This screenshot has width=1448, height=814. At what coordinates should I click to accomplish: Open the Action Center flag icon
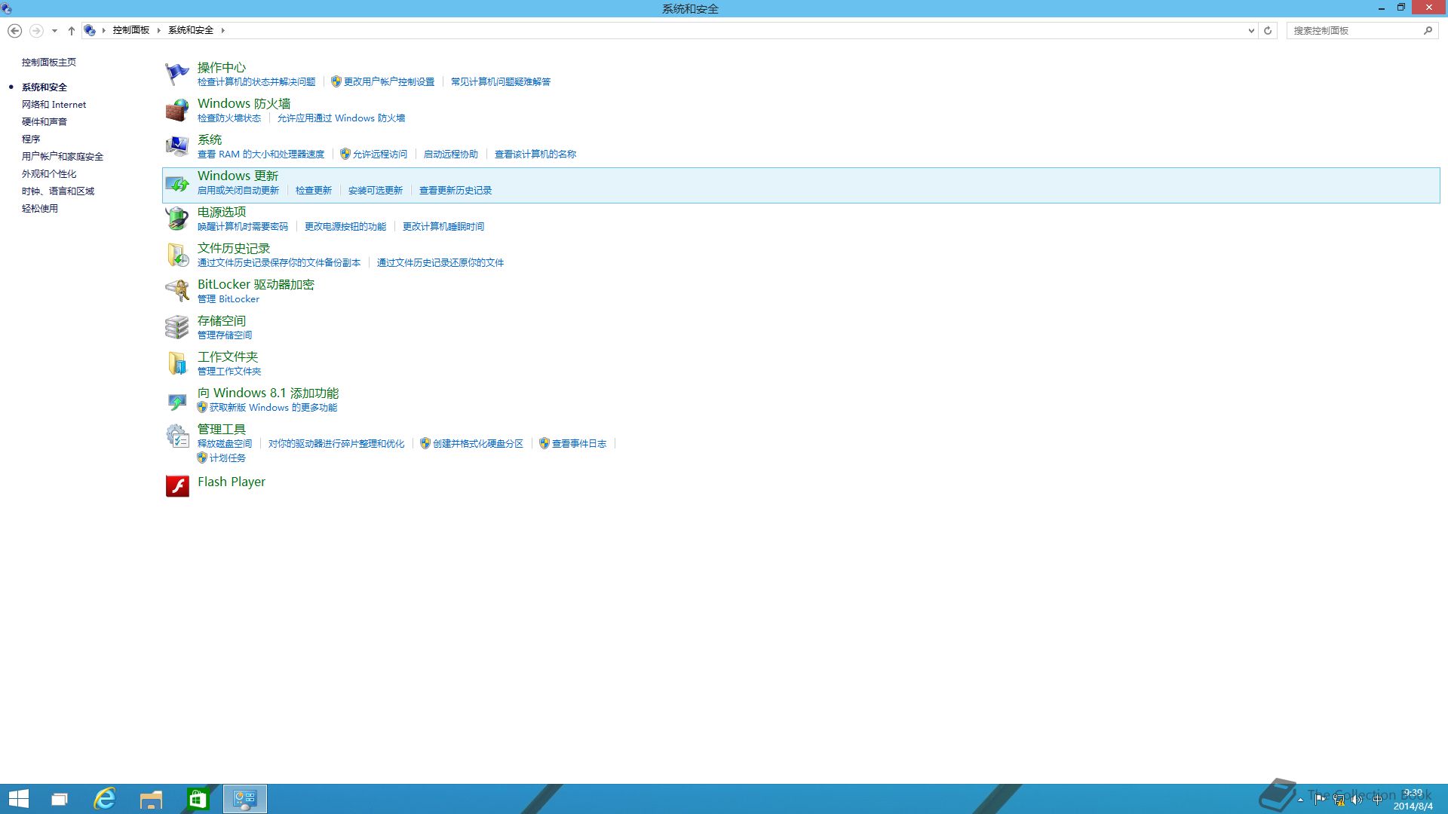[177, 74]
